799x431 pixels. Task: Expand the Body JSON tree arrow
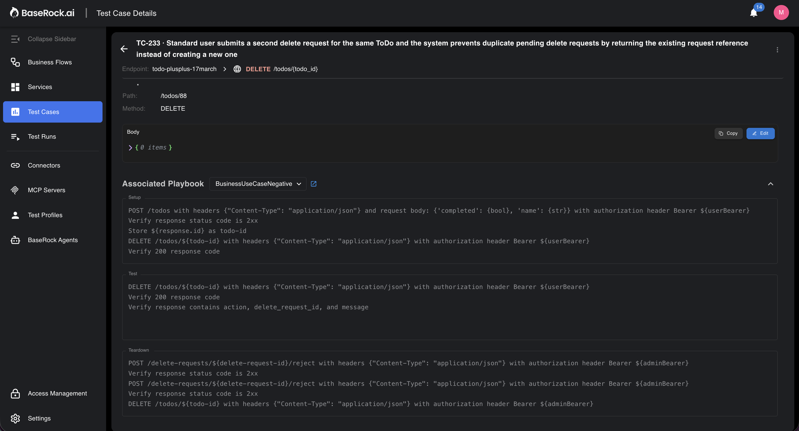[x=130, y=148]
